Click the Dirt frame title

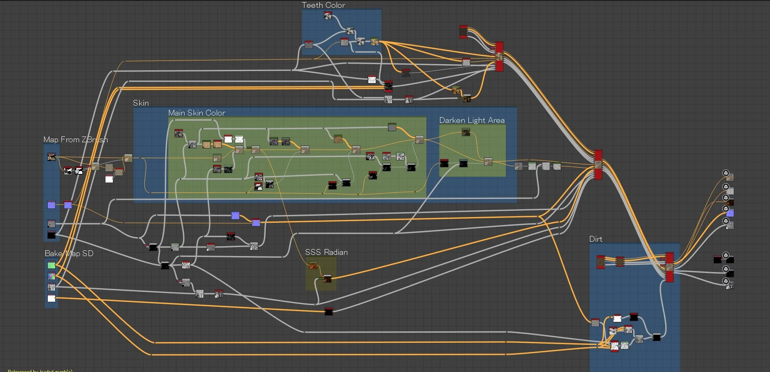pos(596,239)
